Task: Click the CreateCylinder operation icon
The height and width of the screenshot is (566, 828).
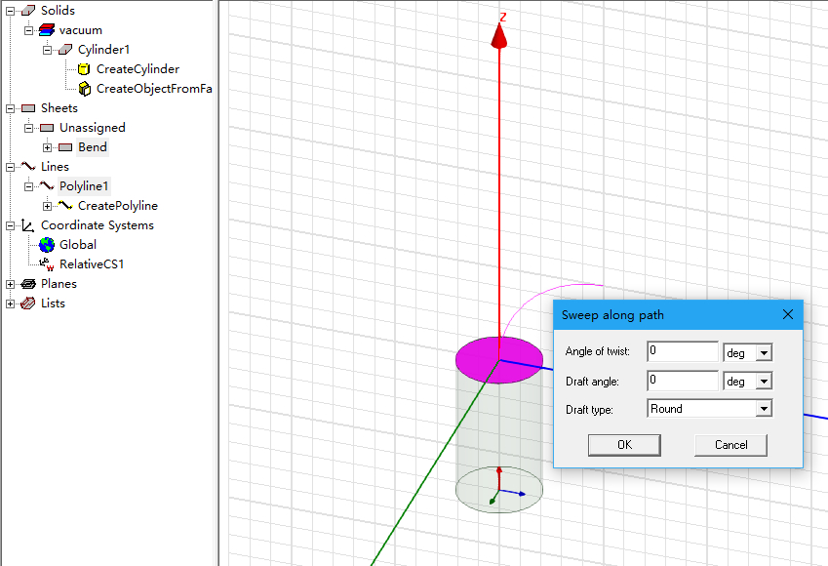Action: [x=84, y=69]
